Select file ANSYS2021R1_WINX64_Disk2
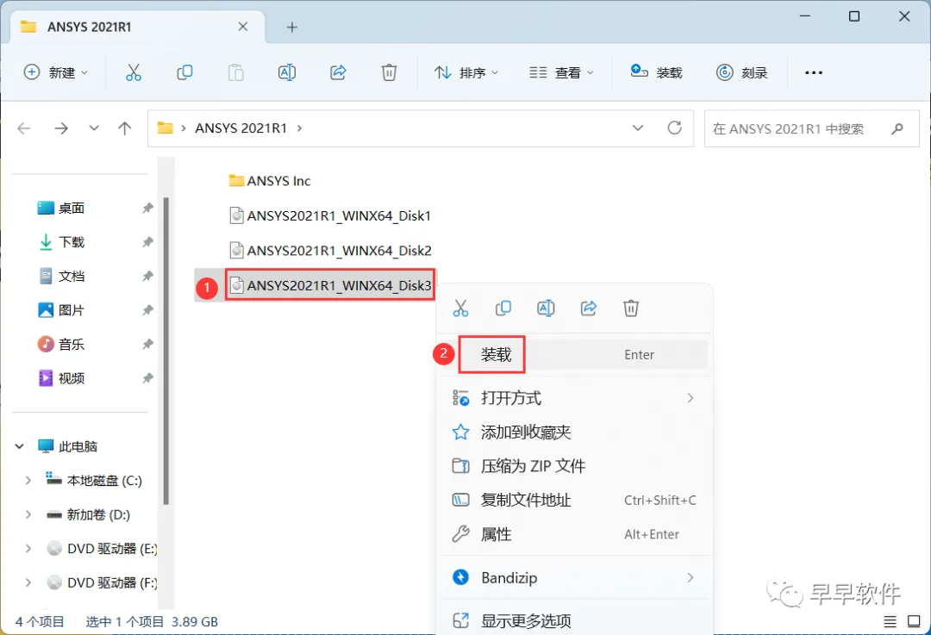The height and width of the screenshot is (635, 931). [x=331, y=251]
